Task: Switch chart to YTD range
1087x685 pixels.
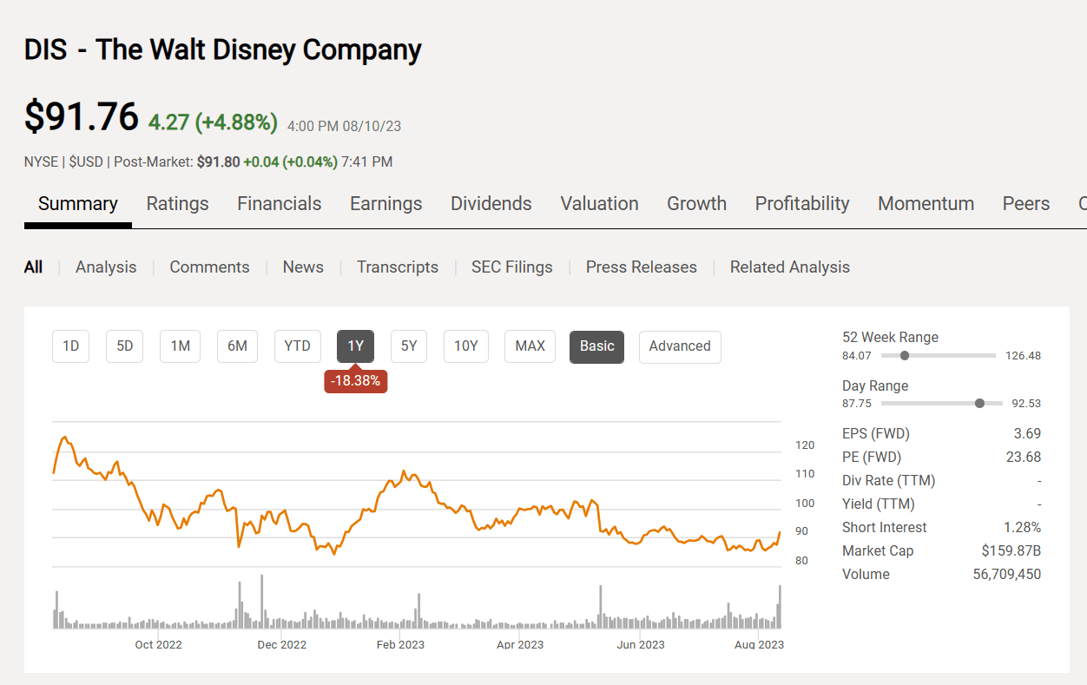Action: (x=297, y=346)
